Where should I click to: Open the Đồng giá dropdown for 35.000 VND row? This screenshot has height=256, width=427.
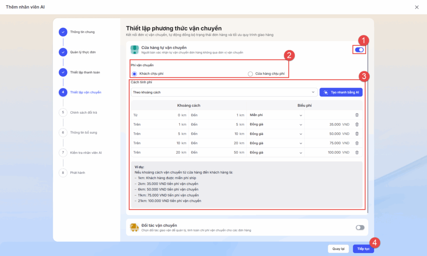(x=275, y=124)
